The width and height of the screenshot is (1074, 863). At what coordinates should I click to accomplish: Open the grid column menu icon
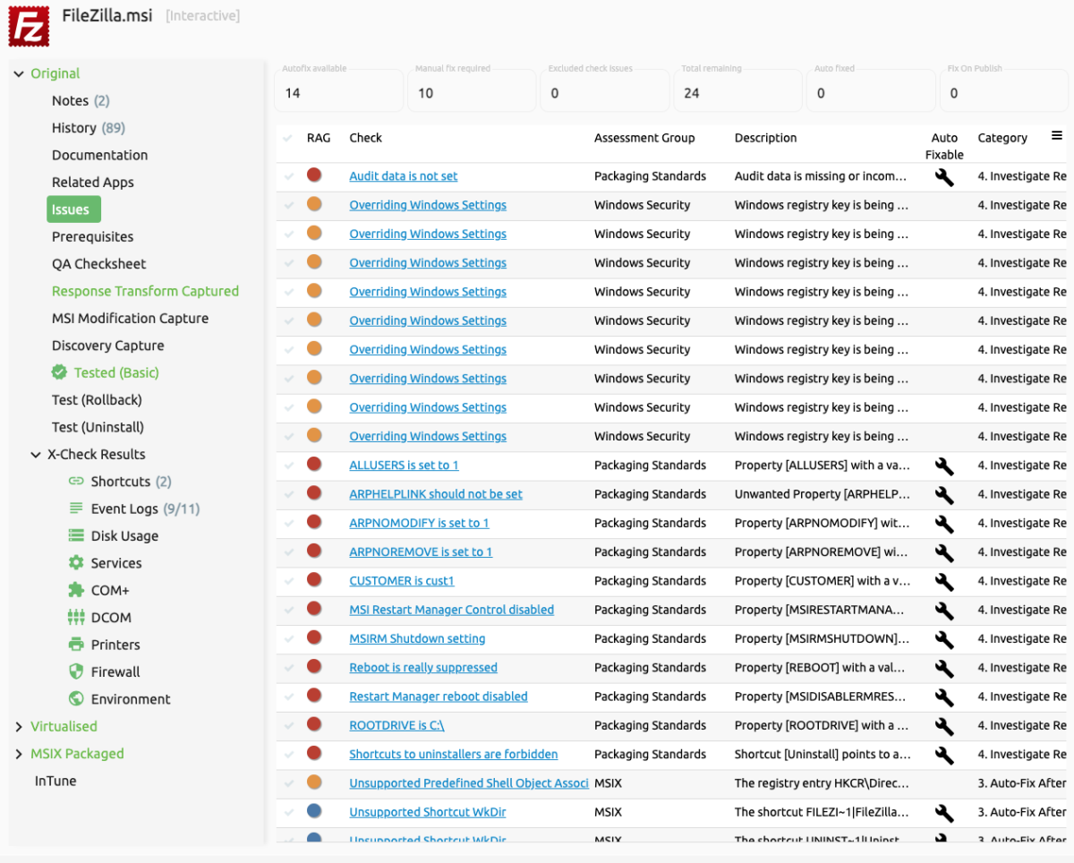tap(1057, 136)
